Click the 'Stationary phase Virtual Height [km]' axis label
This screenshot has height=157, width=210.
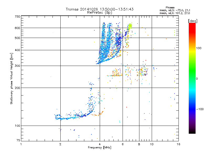[11, 78]
